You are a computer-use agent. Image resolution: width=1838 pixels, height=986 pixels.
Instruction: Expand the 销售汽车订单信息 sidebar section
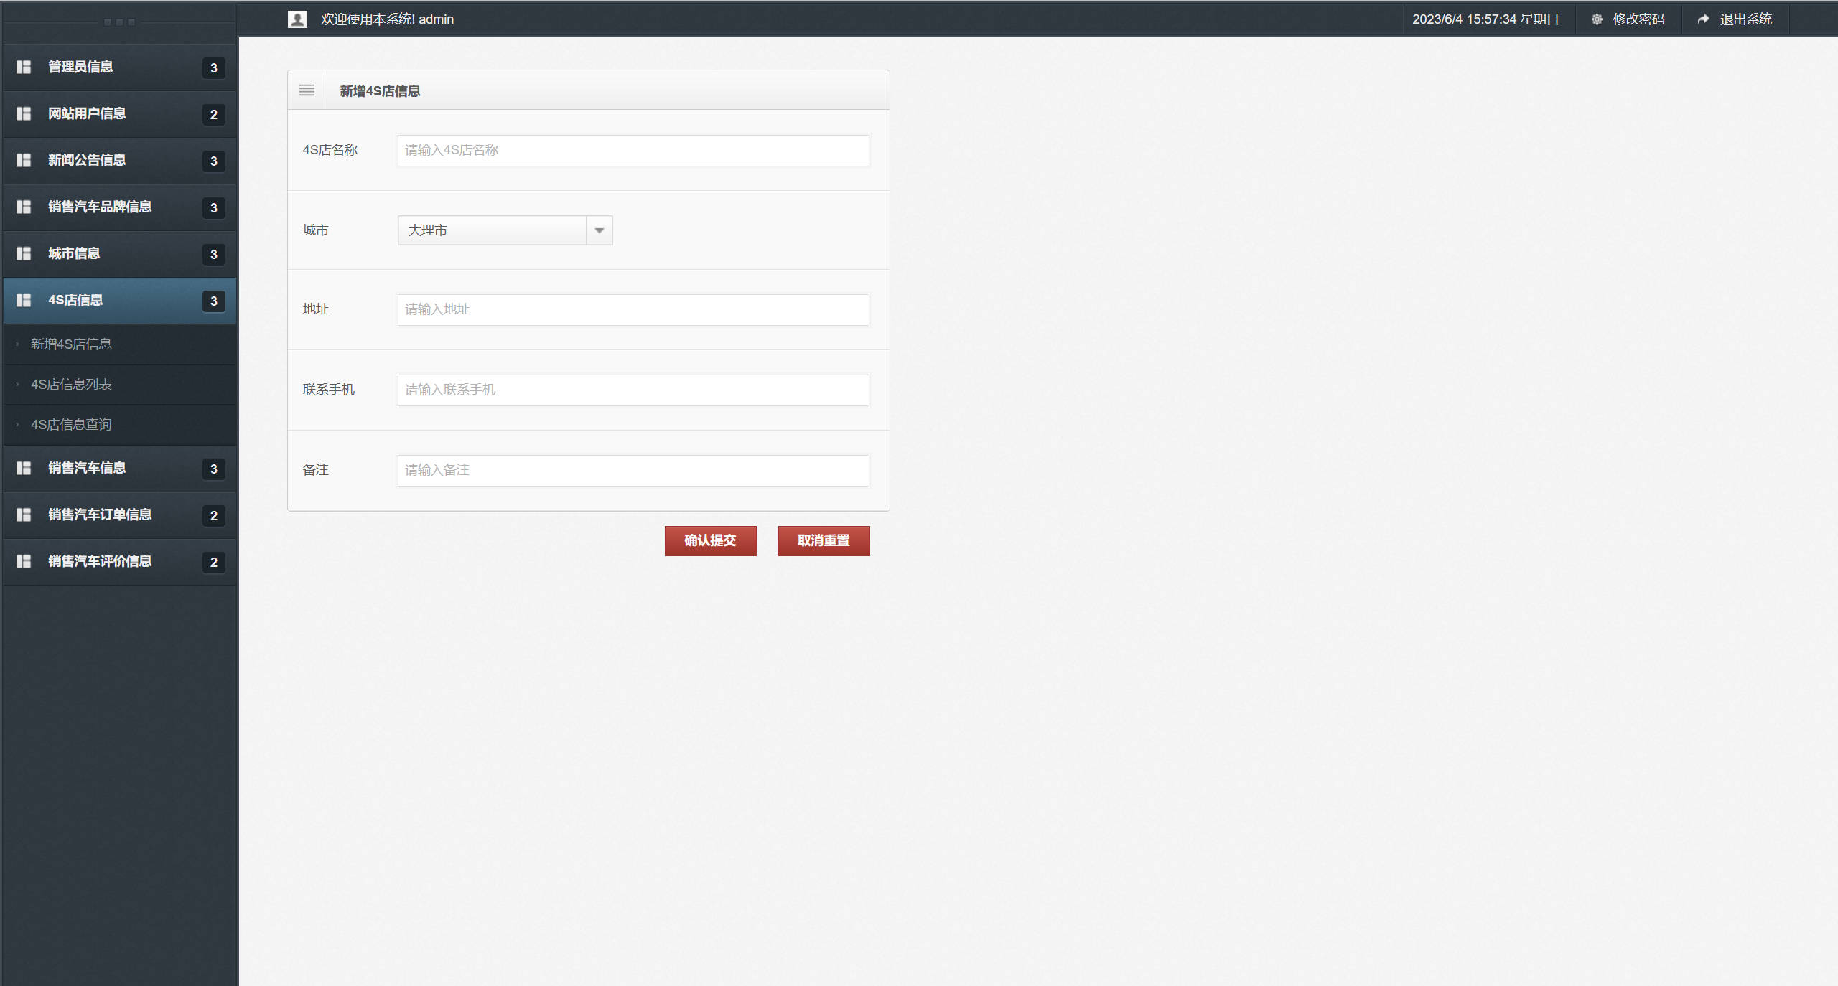(x=100, y=515)
